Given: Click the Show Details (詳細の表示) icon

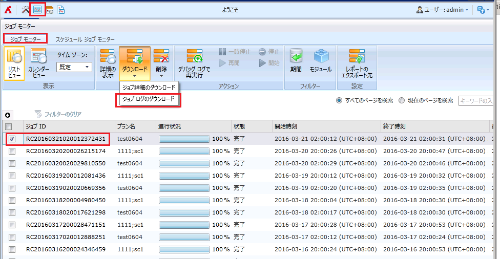Looking at the screenshot, I should [108, 63].
